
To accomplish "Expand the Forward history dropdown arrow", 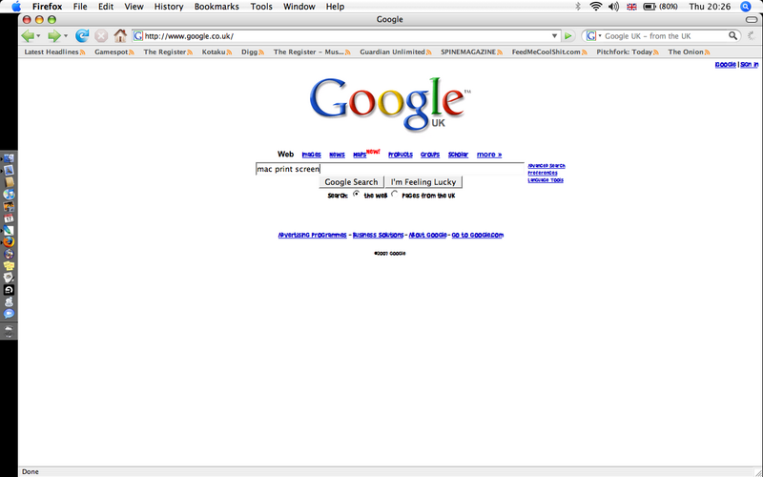I will click(65, 36).
